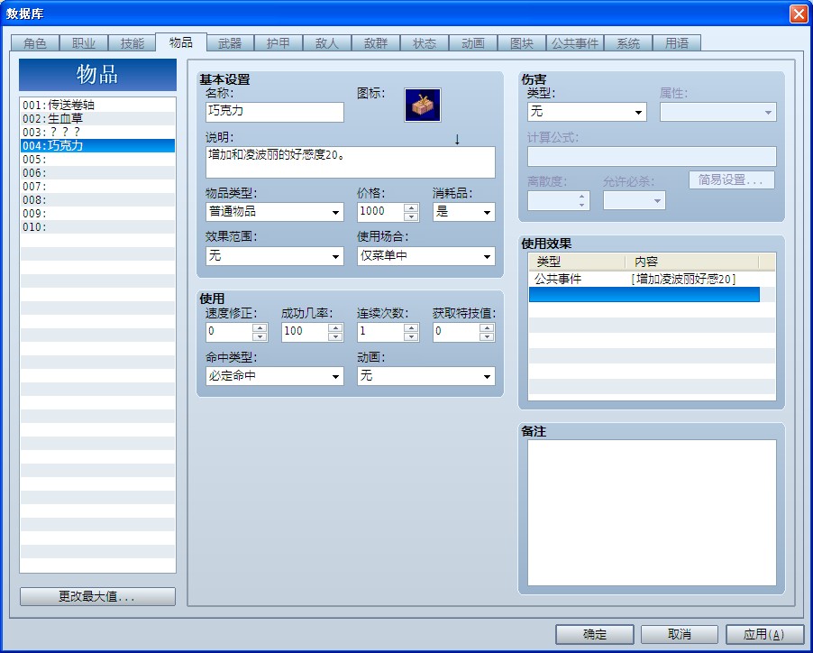Close the 数据库 window
This screenshot has height=653, width=813.
coord(799,14)
